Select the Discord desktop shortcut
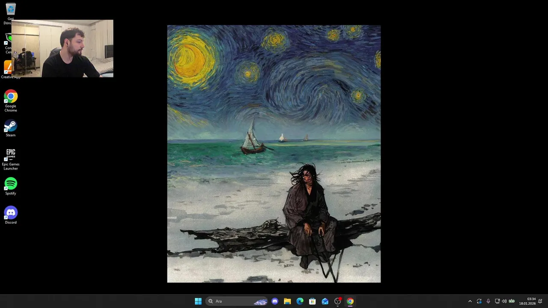The image size is (548, 308). (x=11, y=216)
